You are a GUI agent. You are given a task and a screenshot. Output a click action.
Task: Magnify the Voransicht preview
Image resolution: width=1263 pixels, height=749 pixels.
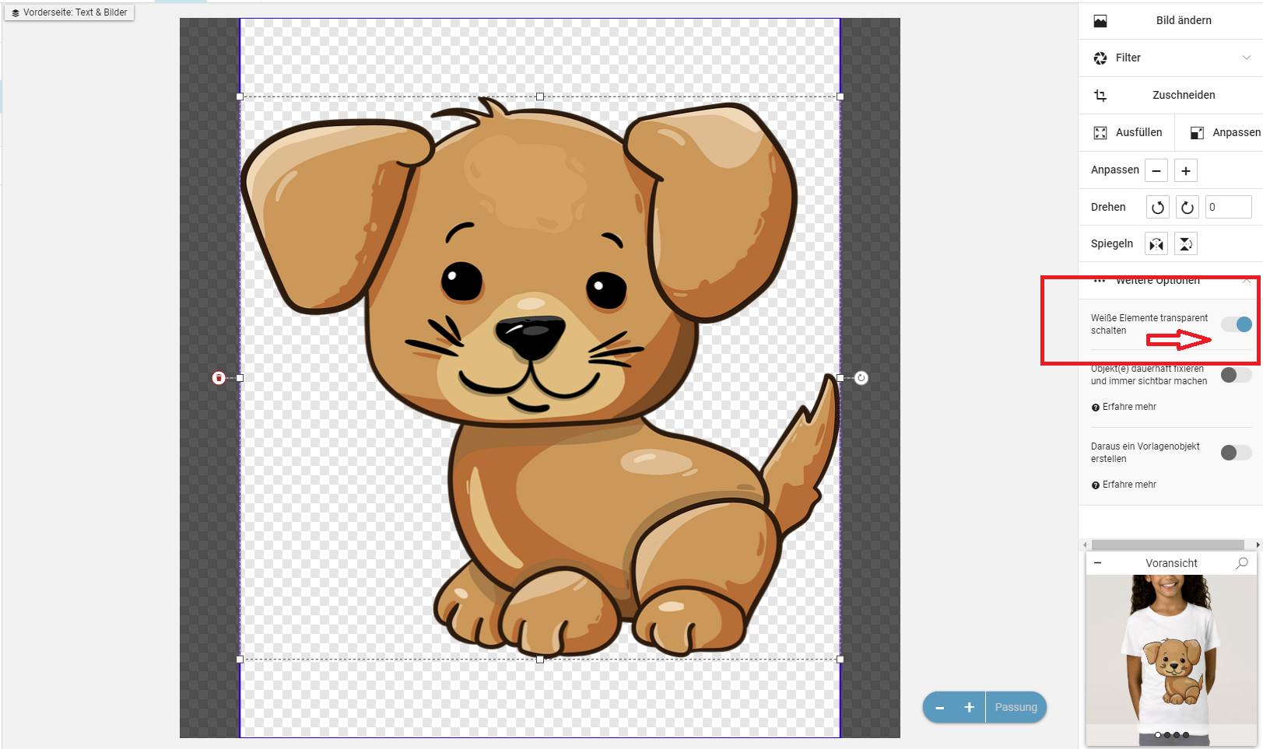point(1242,563)
